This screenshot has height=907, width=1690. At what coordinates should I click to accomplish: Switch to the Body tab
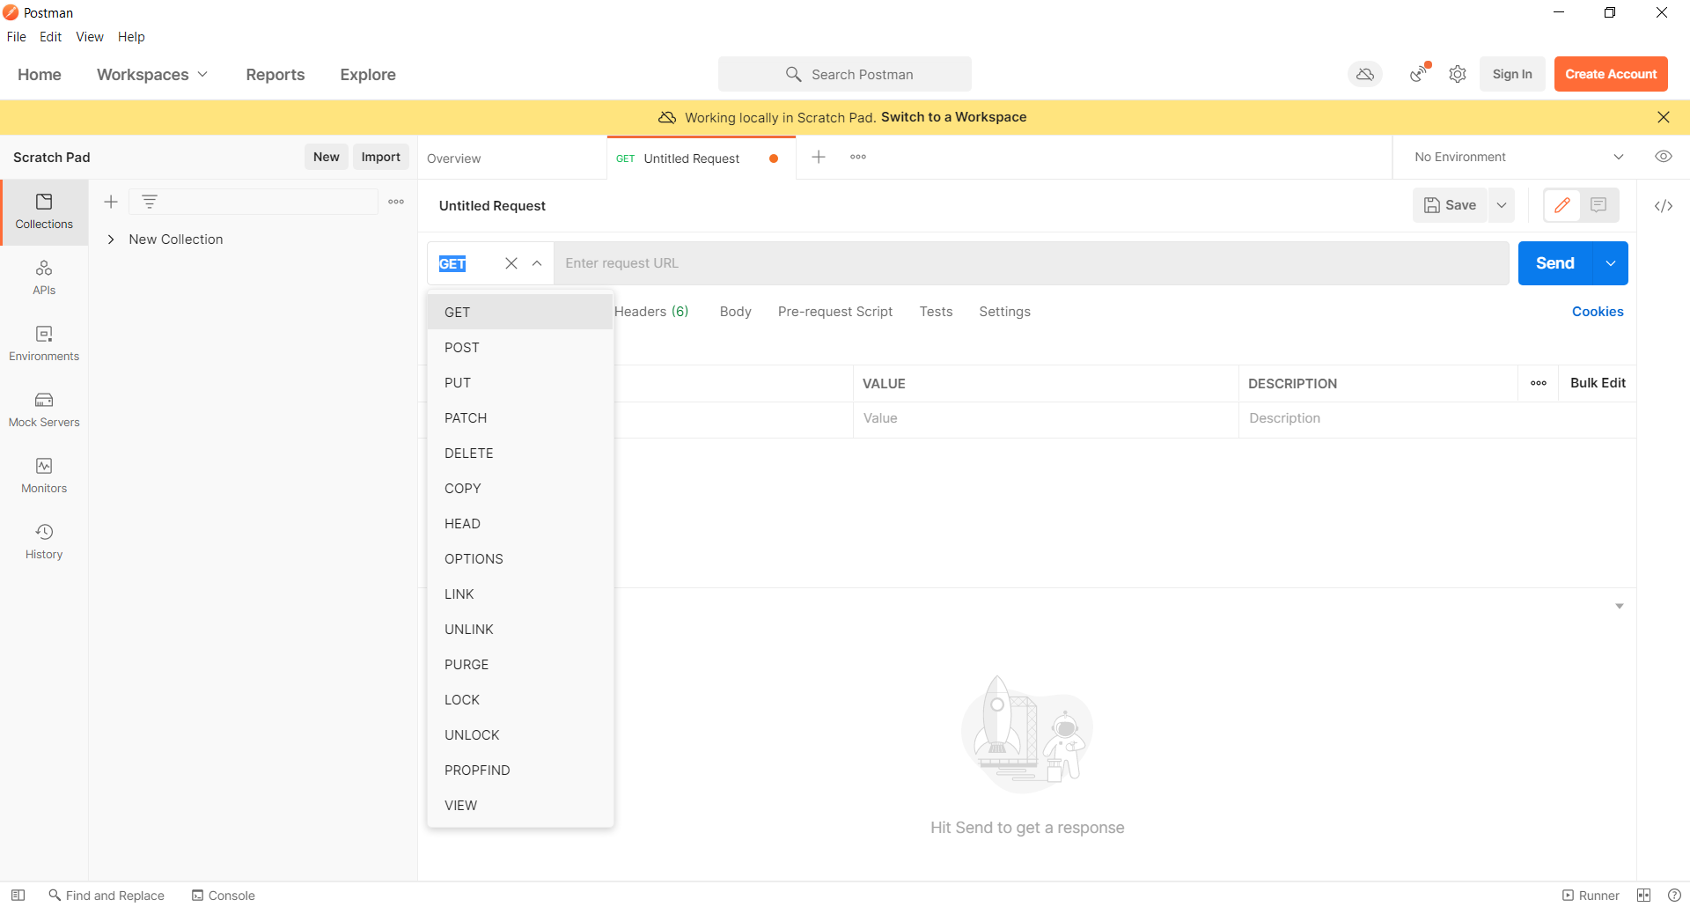[735, 312]
